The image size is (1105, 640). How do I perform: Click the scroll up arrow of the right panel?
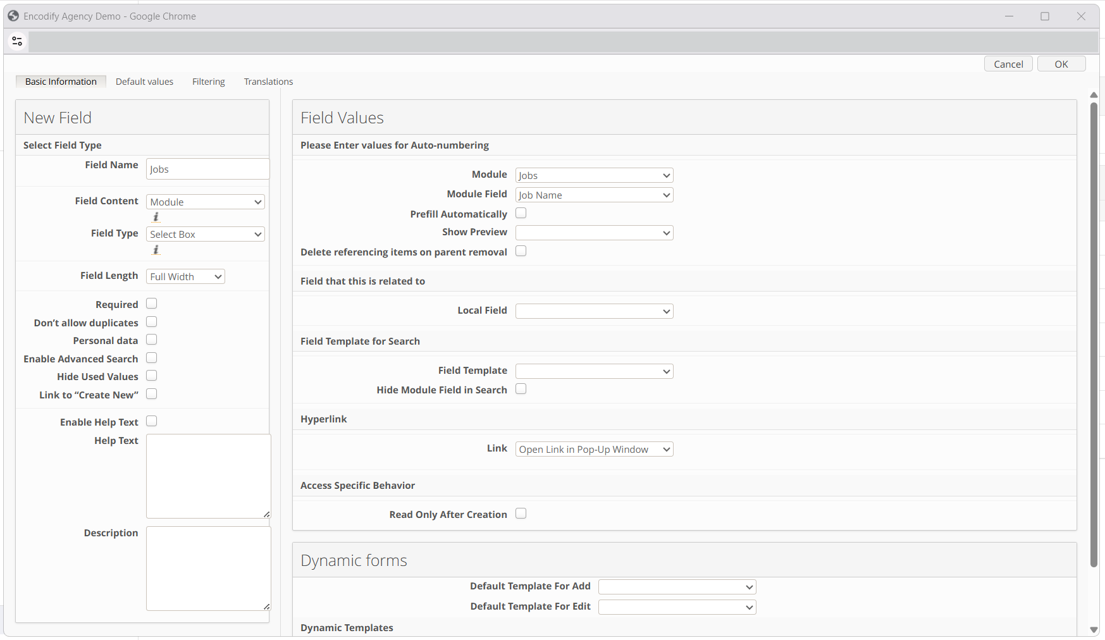click(1094, 95)
